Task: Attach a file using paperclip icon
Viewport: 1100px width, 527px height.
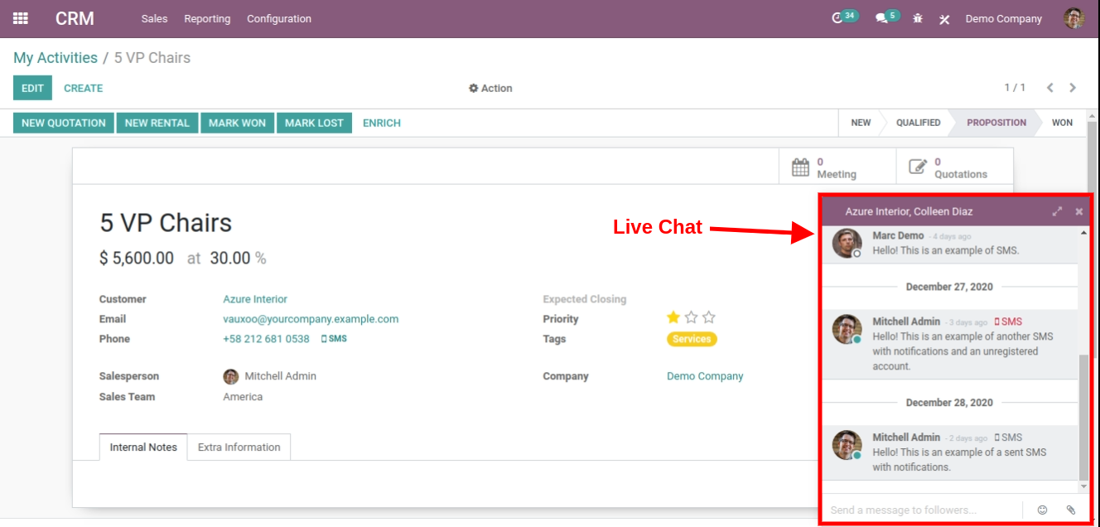Action: point(1071,510)
